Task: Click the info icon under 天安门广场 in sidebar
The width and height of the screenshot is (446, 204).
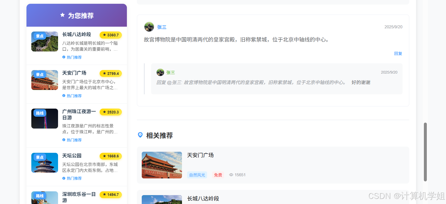Action: pos(64,96)
